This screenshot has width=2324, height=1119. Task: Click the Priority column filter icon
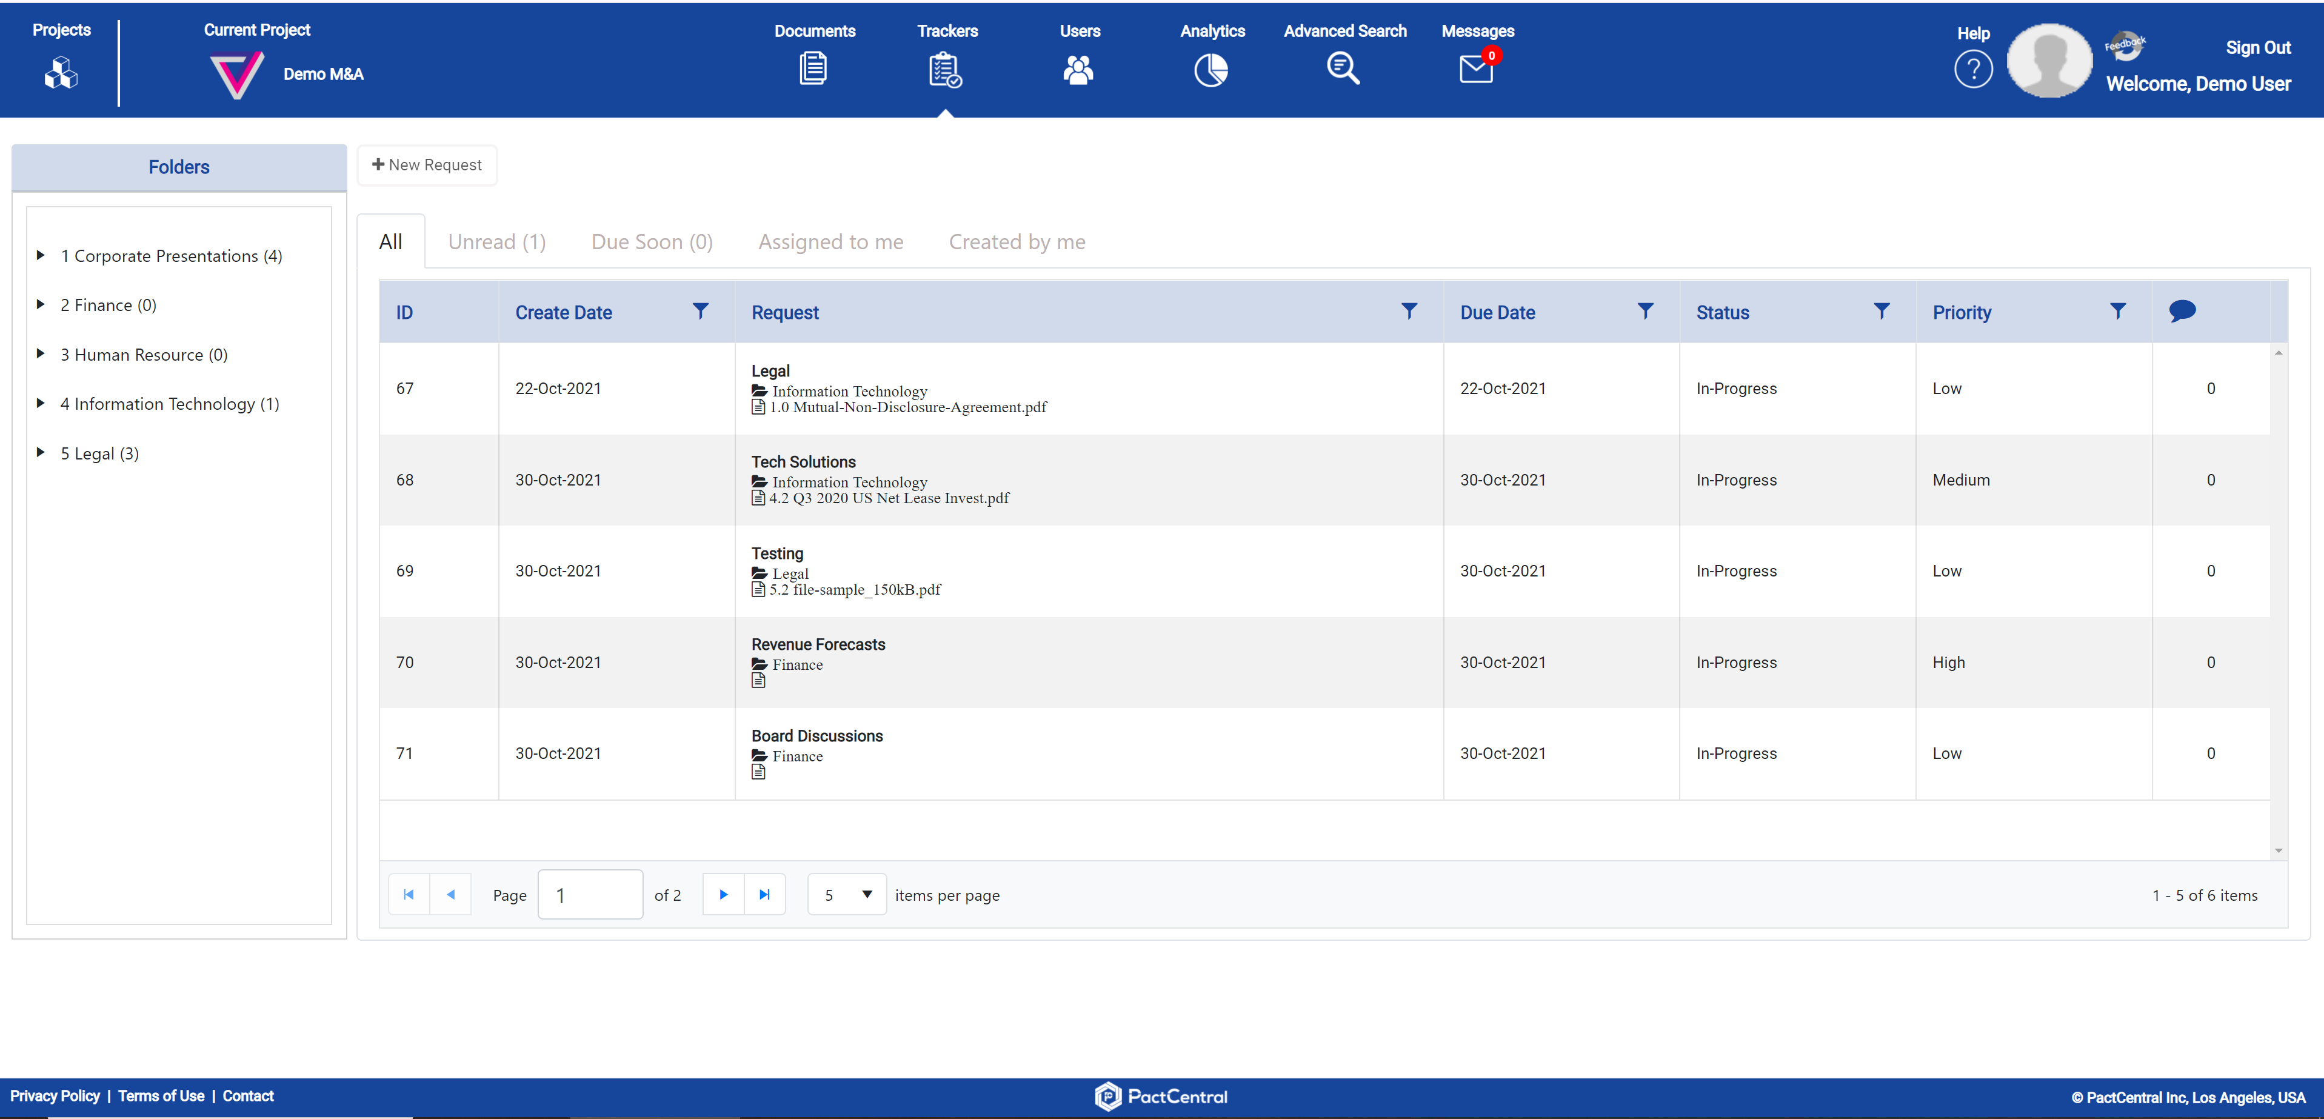pyautogui.click(x=2117, y=312)
